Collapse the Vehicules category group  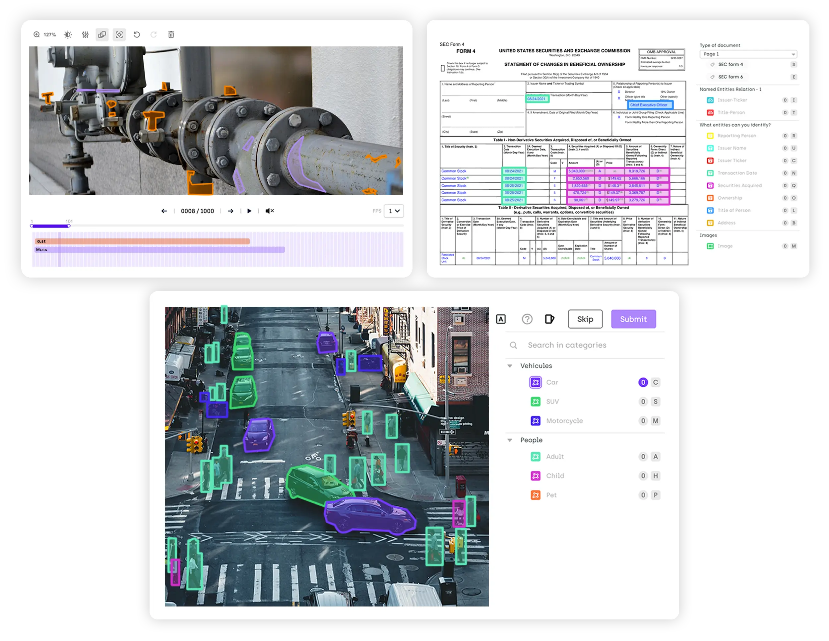click(x=510, y=366)
